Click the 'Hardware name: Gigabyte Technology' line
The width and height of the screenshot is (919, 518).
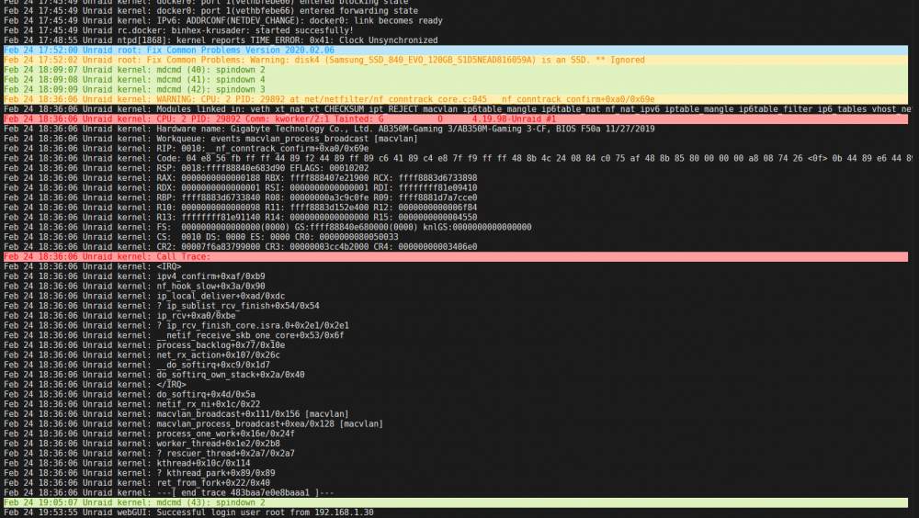point(329,129)
